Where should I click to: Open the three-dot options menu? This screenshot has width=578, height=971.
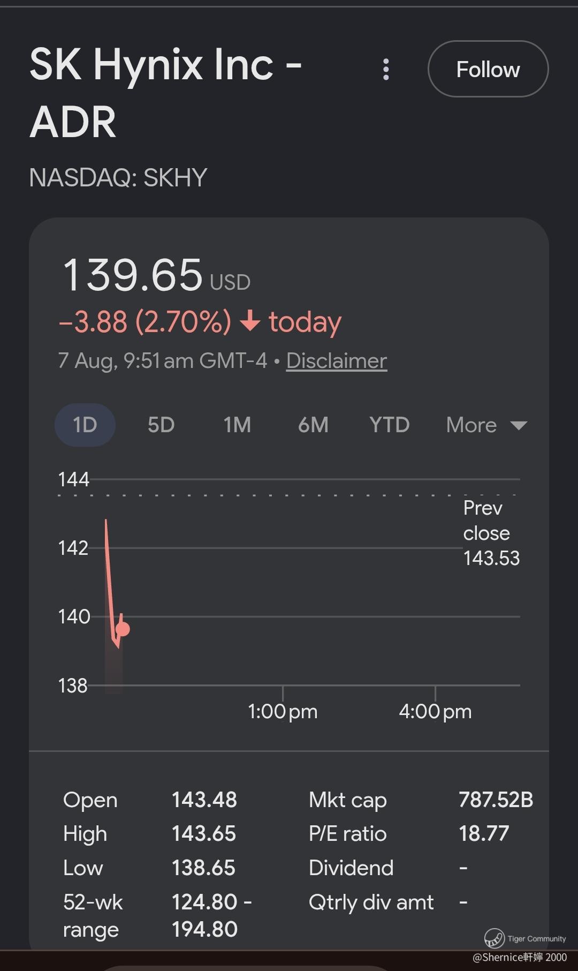[x=386, y=70]
